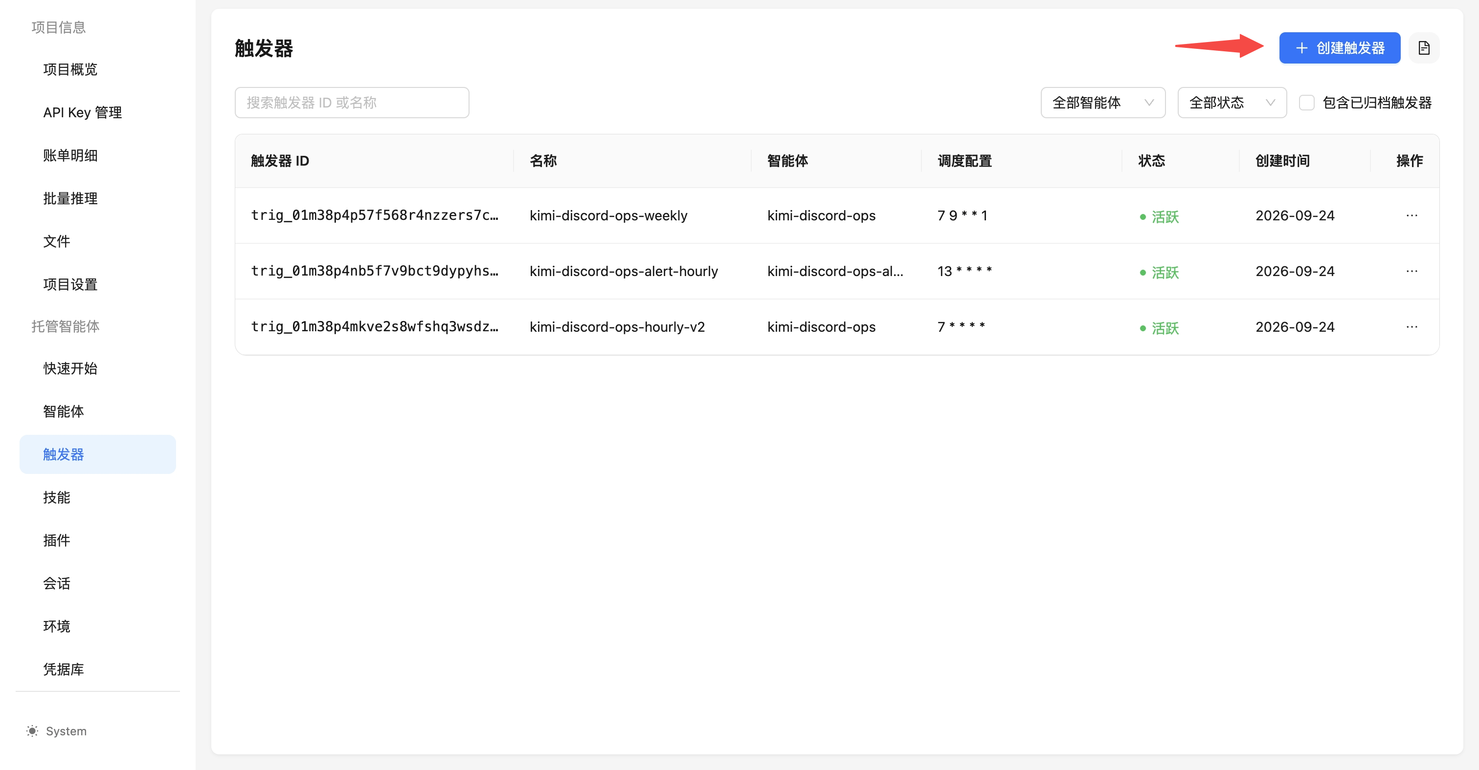This screenshot has height=770, width=1479.
Task: Click the System theme icon
Action: (x=32, y=731)
